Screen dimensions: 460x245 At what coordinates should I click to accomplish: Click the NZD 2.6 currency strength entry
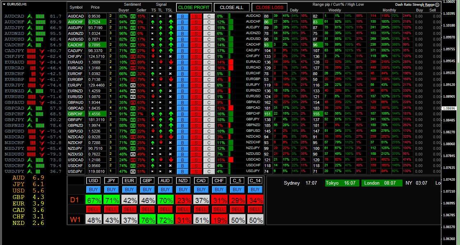tap(28, 223)
